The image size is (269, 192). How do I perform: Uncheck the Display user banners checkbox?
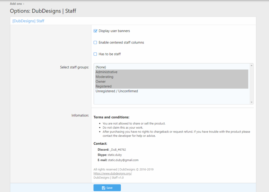coord(95,31)
